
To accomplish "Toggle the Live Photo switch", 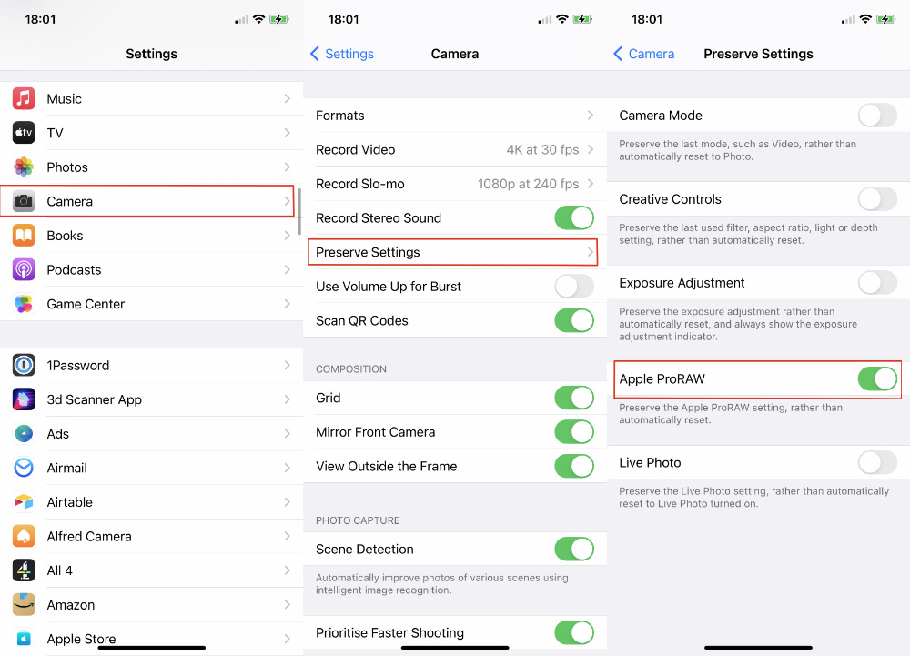I will pyautogui.click(x=877, y=463).
